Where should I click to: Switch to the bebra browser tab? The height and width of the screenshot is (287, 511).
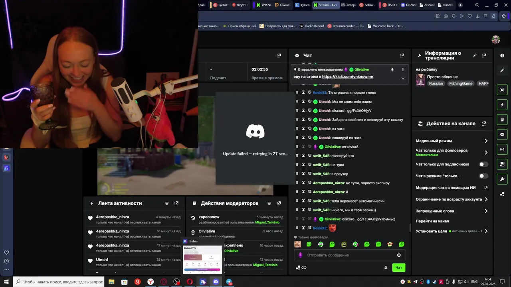[367, 5]
